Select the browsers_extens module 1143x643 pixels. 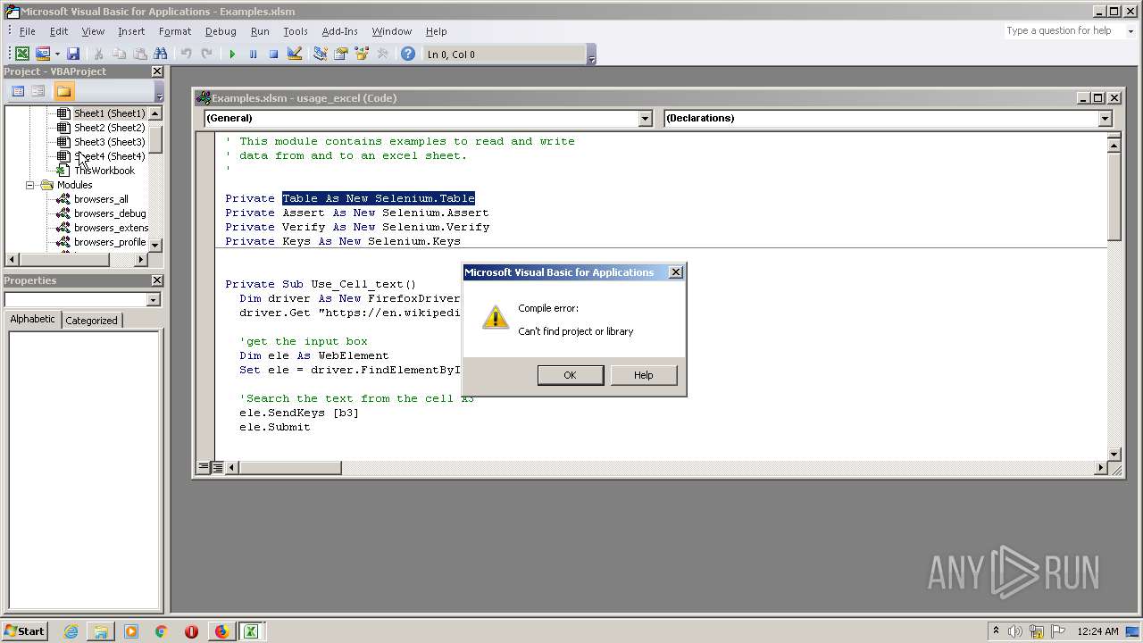point(111,228)
